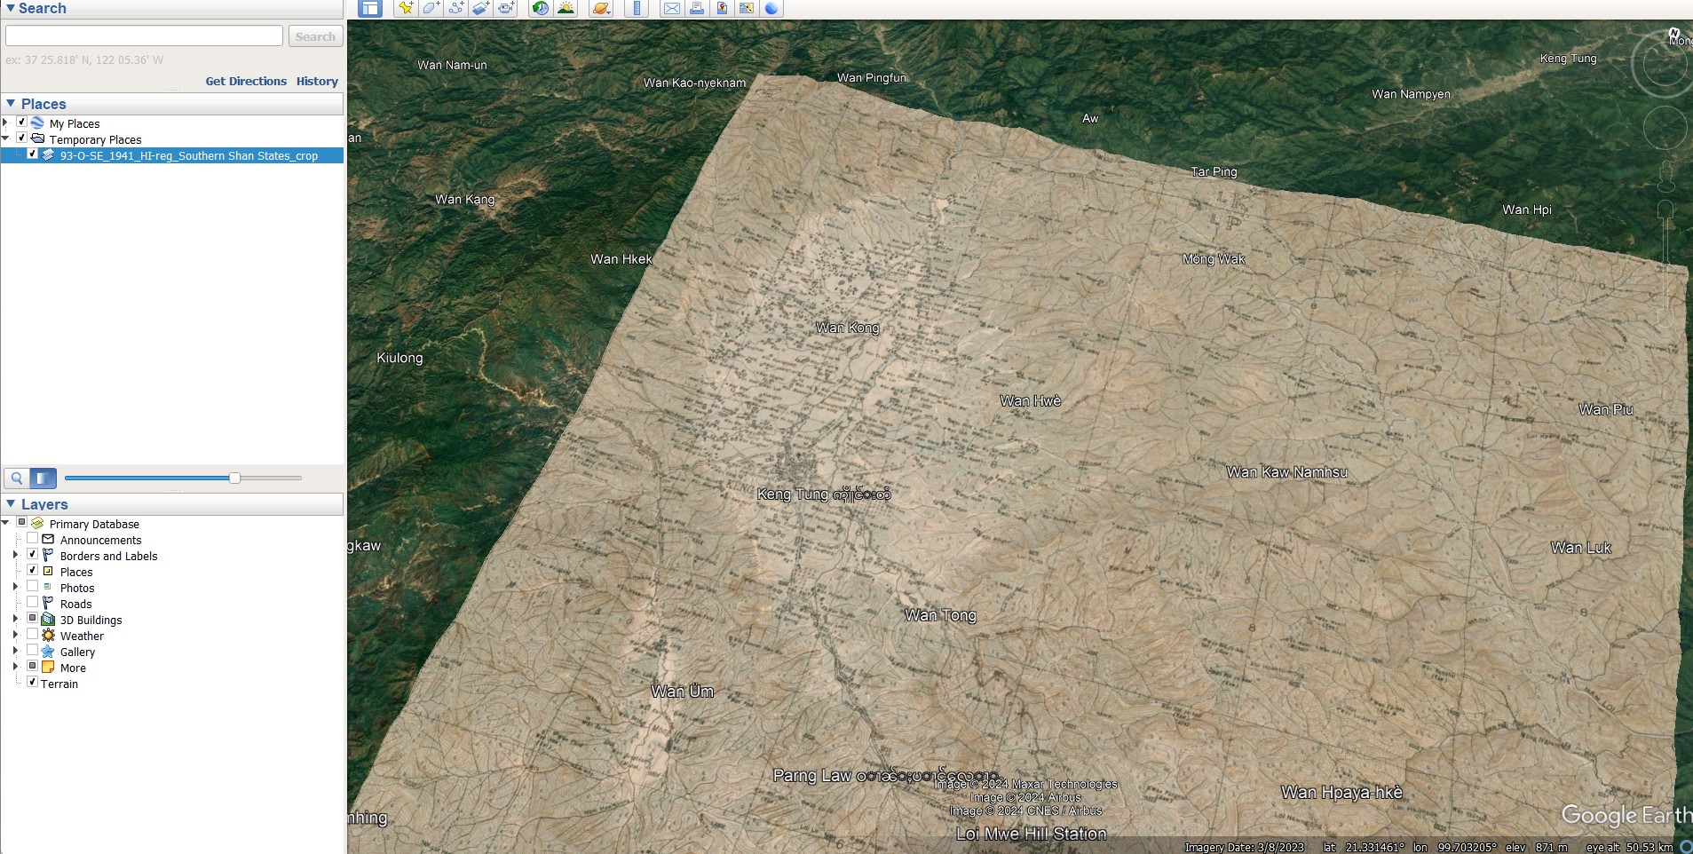The width and height of the screenshot is (1693, 854).
Task: Select the Add Path tool
Action: (x=455, y=9)
